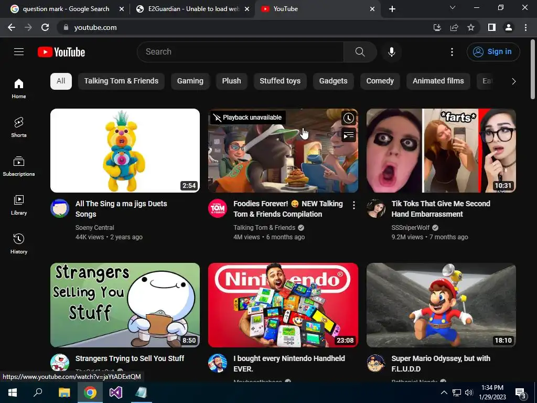The height and width of the screenshot is (403, 537).
Task: Open Soeny Central channel name link
Action: click(95, 228)
